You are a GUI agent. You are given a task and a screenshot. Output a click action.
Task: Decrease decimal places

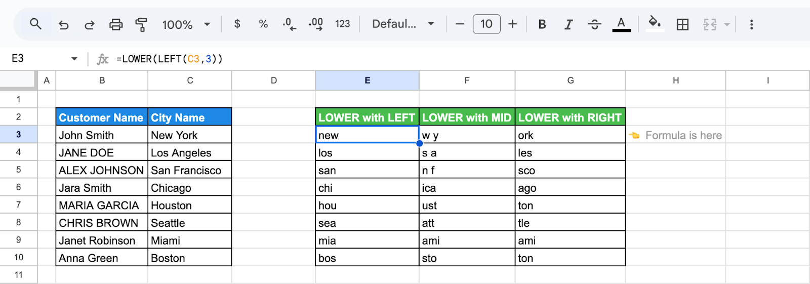coord(289,24)
